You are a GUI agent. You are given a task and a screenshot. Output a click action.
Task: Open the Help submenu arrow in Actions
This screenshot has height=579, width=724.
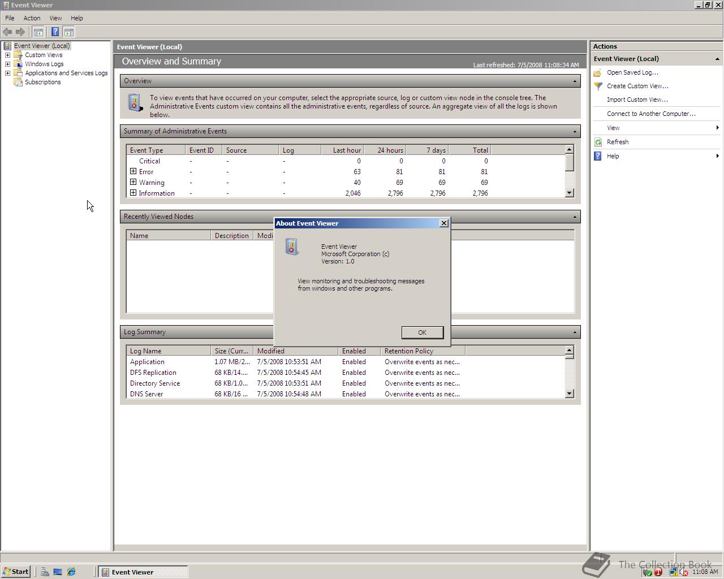[x=717, y=156]
